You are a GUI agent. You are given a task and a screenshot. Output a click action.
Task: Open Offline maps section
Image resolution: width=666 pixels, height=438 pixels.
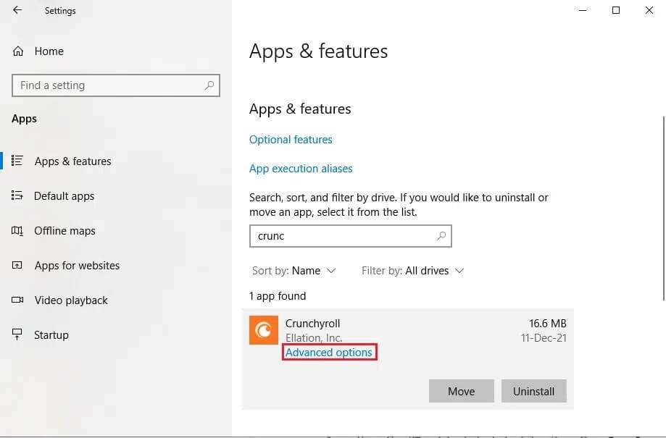(64, 231)
